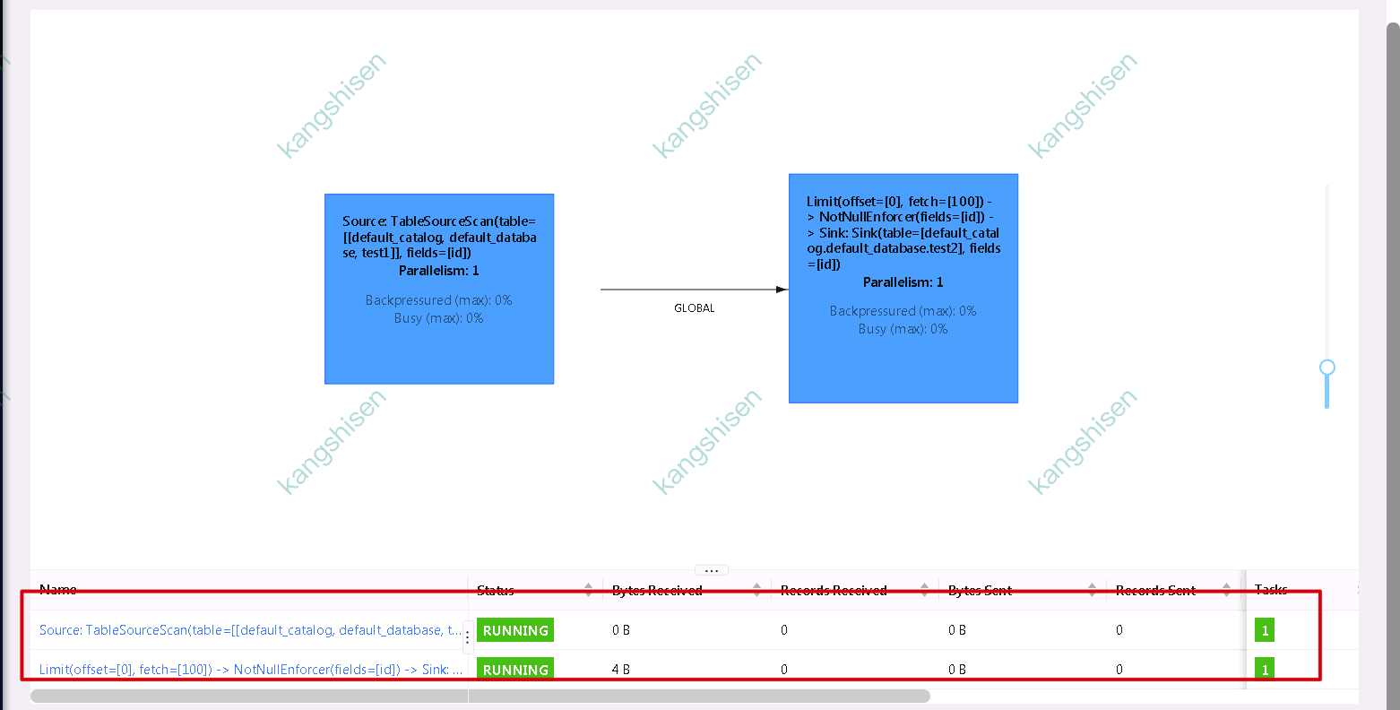Click the green Tasks count badge on the Limit row
This screenshot has height=710, width=1400.
click(x=1264, y=669)
